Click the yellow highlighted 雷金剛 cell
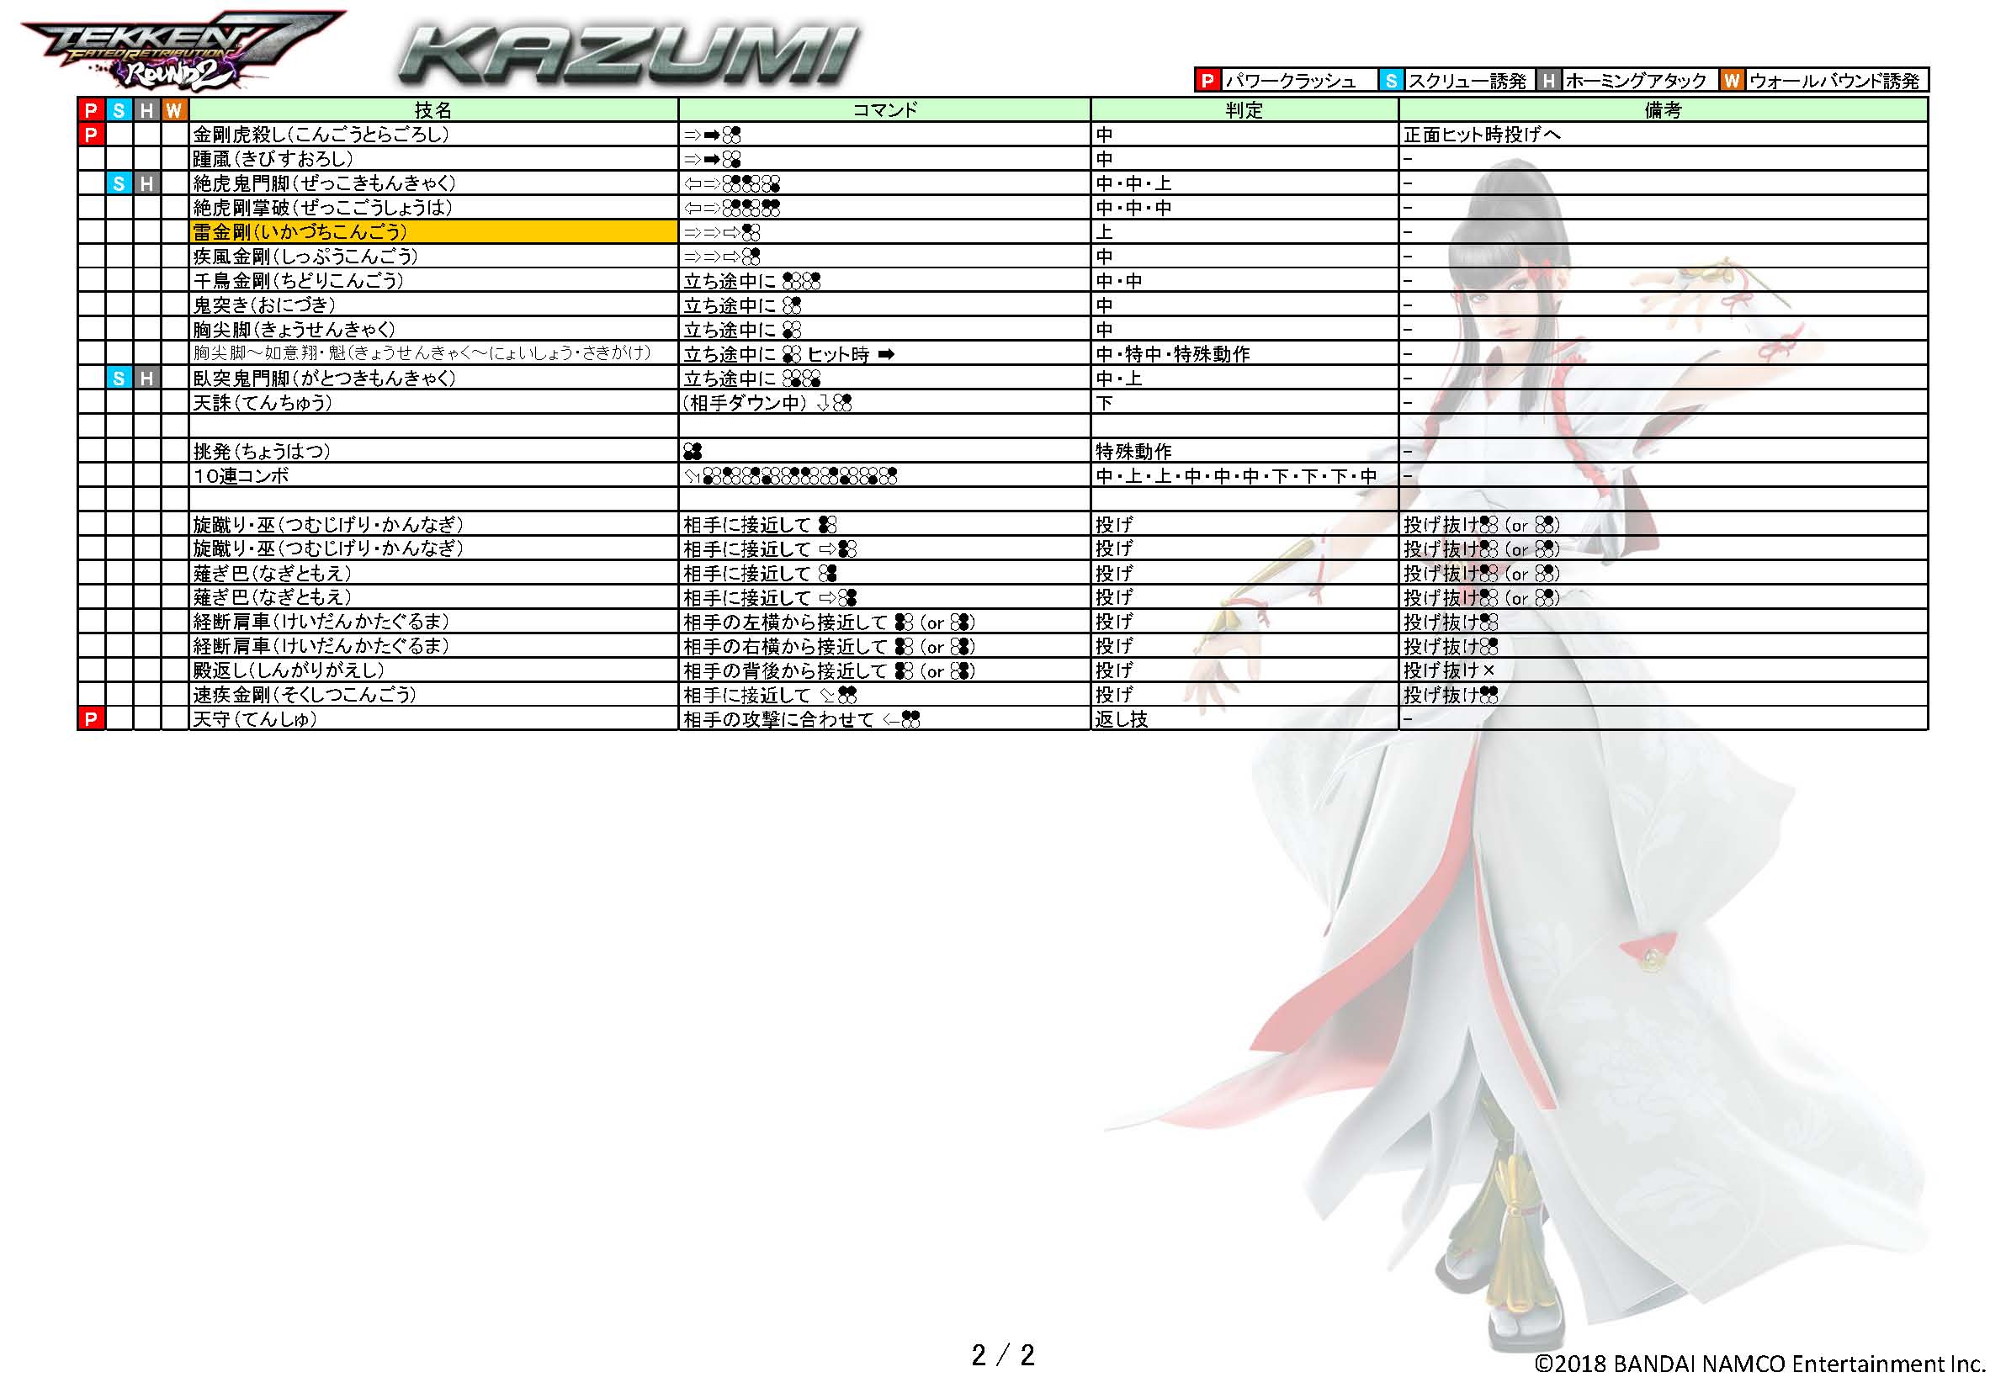The height and width of the screenshot is (1388, 2006). click(x=433, y=232)
